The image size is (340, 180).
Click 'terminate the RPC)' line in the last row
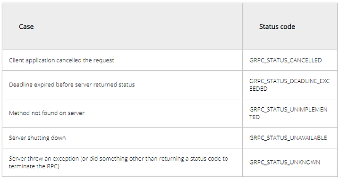34,166
